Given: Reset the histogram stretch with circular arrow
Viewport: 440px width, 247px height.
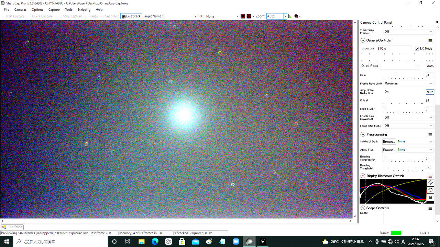Looking at the screenshot, I should (x=430, y=190).
